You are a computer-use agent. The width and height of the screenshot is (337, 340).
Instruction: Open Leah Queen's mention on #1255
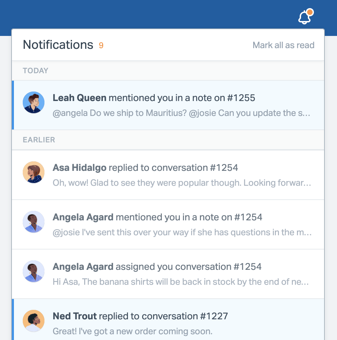[x=154, y=98]
